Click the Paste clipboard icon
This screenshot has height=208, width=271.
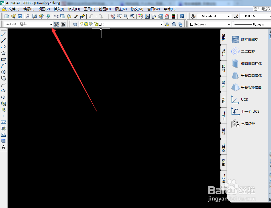(69, 16)
